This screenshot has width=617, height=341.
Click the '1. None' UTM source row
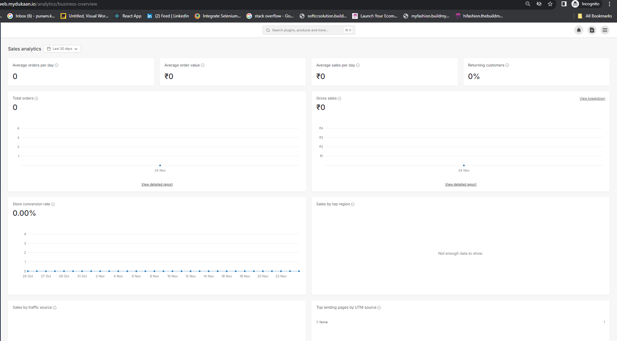coord(461,322)
